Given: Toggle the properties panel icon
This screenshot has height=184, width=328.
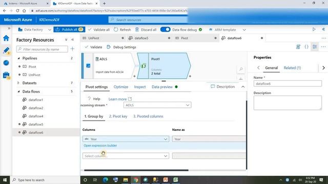Looking at the screenshot, I should 315,47.
